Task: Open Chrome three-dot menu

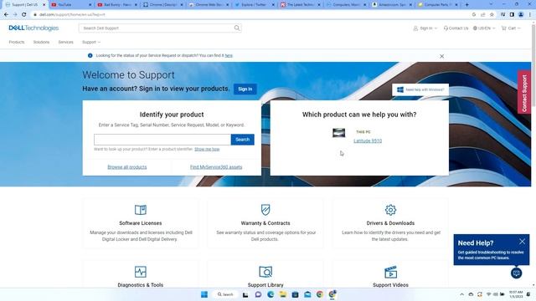Action: coord(530,15)
